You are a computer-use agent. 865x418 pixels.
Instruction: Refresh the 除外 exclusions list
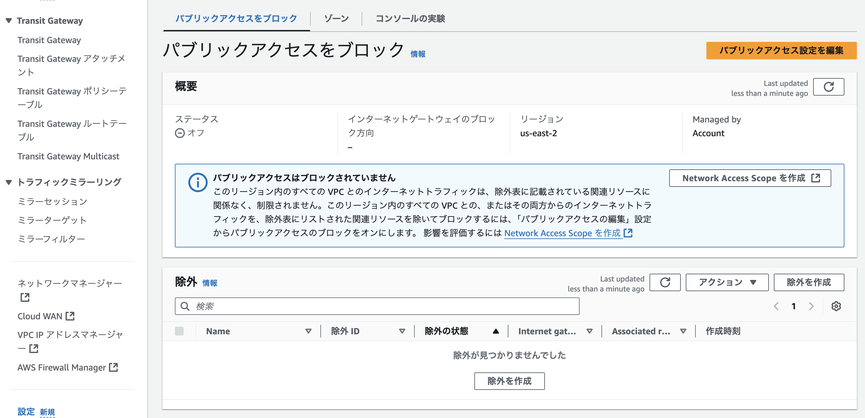[x=665, y=282]
